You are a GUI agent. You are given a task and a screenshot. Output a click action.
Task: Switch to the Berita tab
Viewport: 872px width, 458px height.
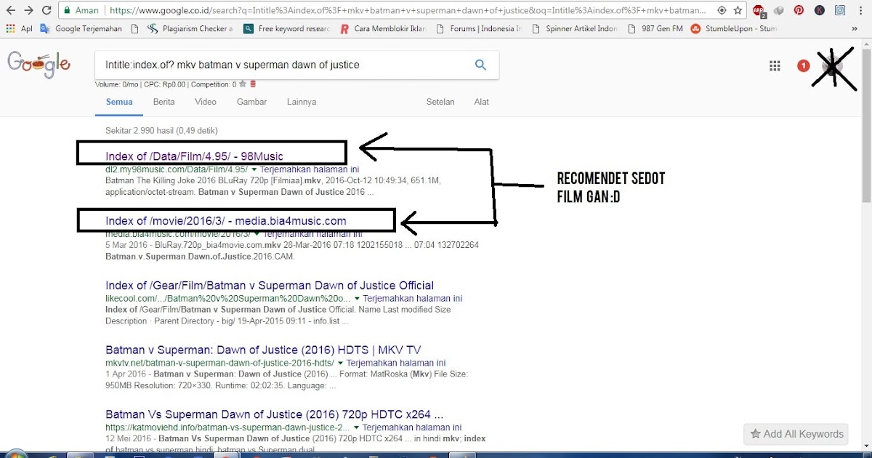point(163,102)
